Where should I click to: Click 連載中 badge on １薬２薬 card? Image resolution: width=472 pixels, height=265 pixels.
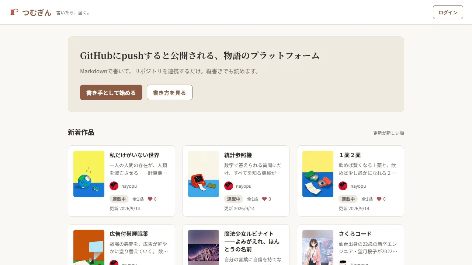coord(348,199)
